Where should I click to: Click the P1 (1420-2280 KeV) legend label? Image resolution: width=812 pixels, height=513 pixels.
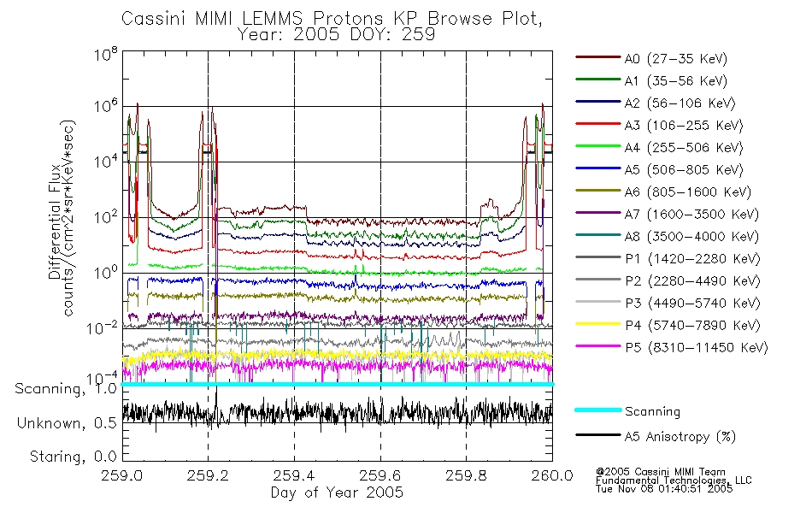(692, 258)
